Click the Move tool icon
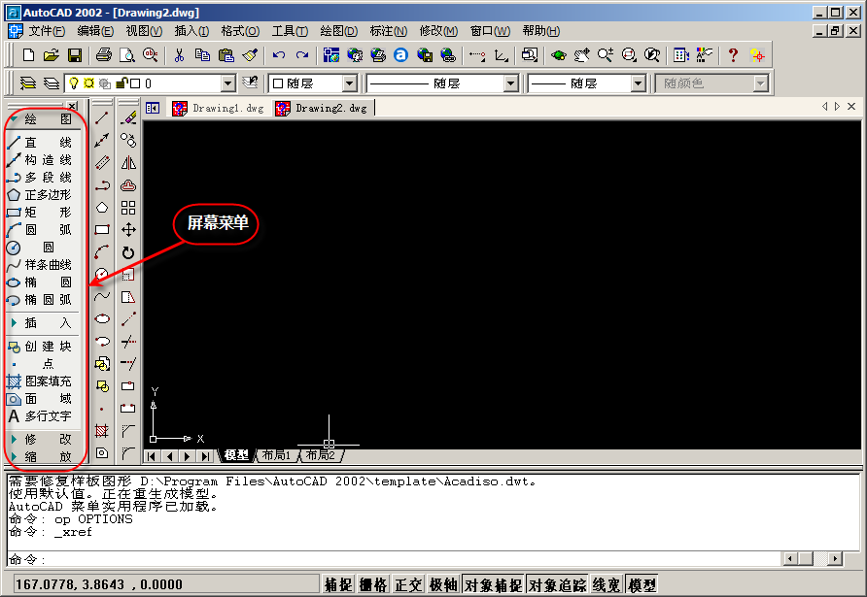The height and width of the screenshot is (597, 867). [128, 230]
